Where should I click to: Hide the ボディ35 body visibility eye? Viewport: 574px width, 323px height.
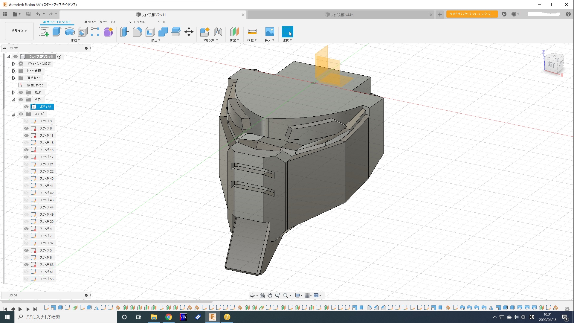coord(26,107)
